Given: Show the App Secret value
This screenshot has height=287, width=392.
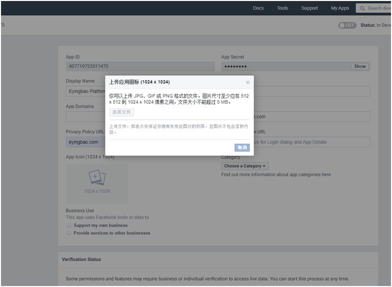Looking at the screenshot, I should pyautogui.click(x=360, y=66).
